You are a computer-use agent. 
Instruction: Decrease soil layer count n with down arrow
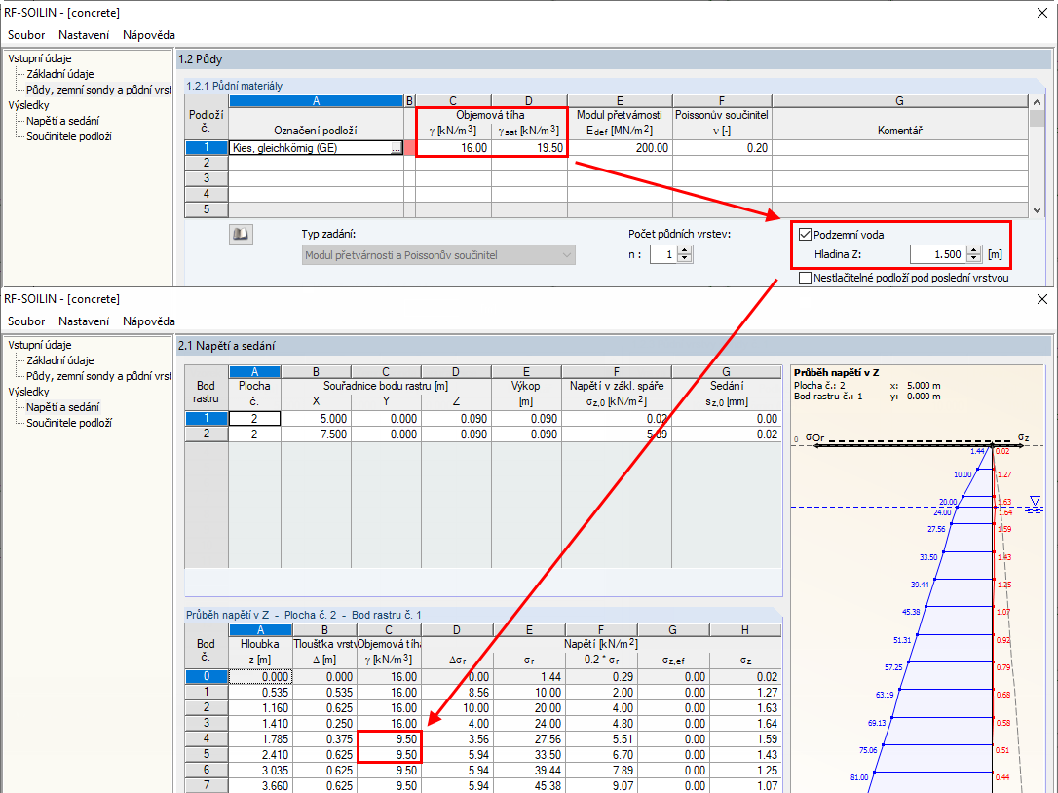(x=685, y=258)
